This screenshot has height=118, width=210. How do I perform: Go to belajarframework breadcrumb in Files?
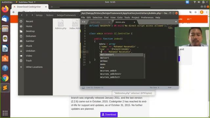(x=66, y=15)
